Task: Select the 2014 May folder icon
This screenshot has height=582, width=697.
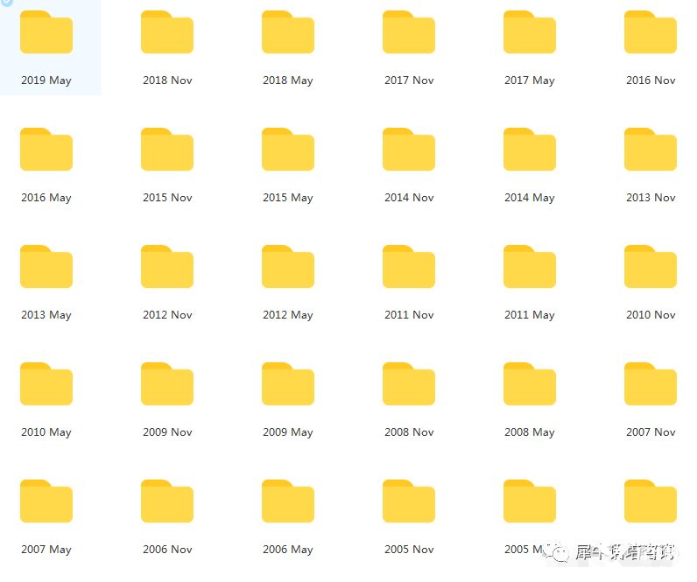Action: pyautogui.click(x=530, y=150)
